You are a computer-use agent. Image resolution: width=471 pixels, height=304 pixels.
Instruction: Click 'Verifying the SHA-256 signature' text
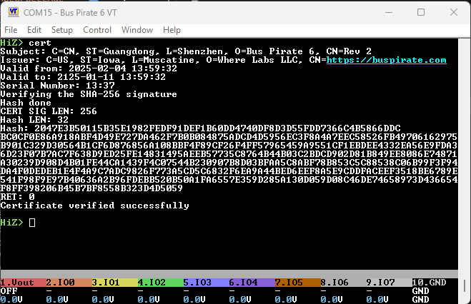pyautogui.click(x=89, y=94)
